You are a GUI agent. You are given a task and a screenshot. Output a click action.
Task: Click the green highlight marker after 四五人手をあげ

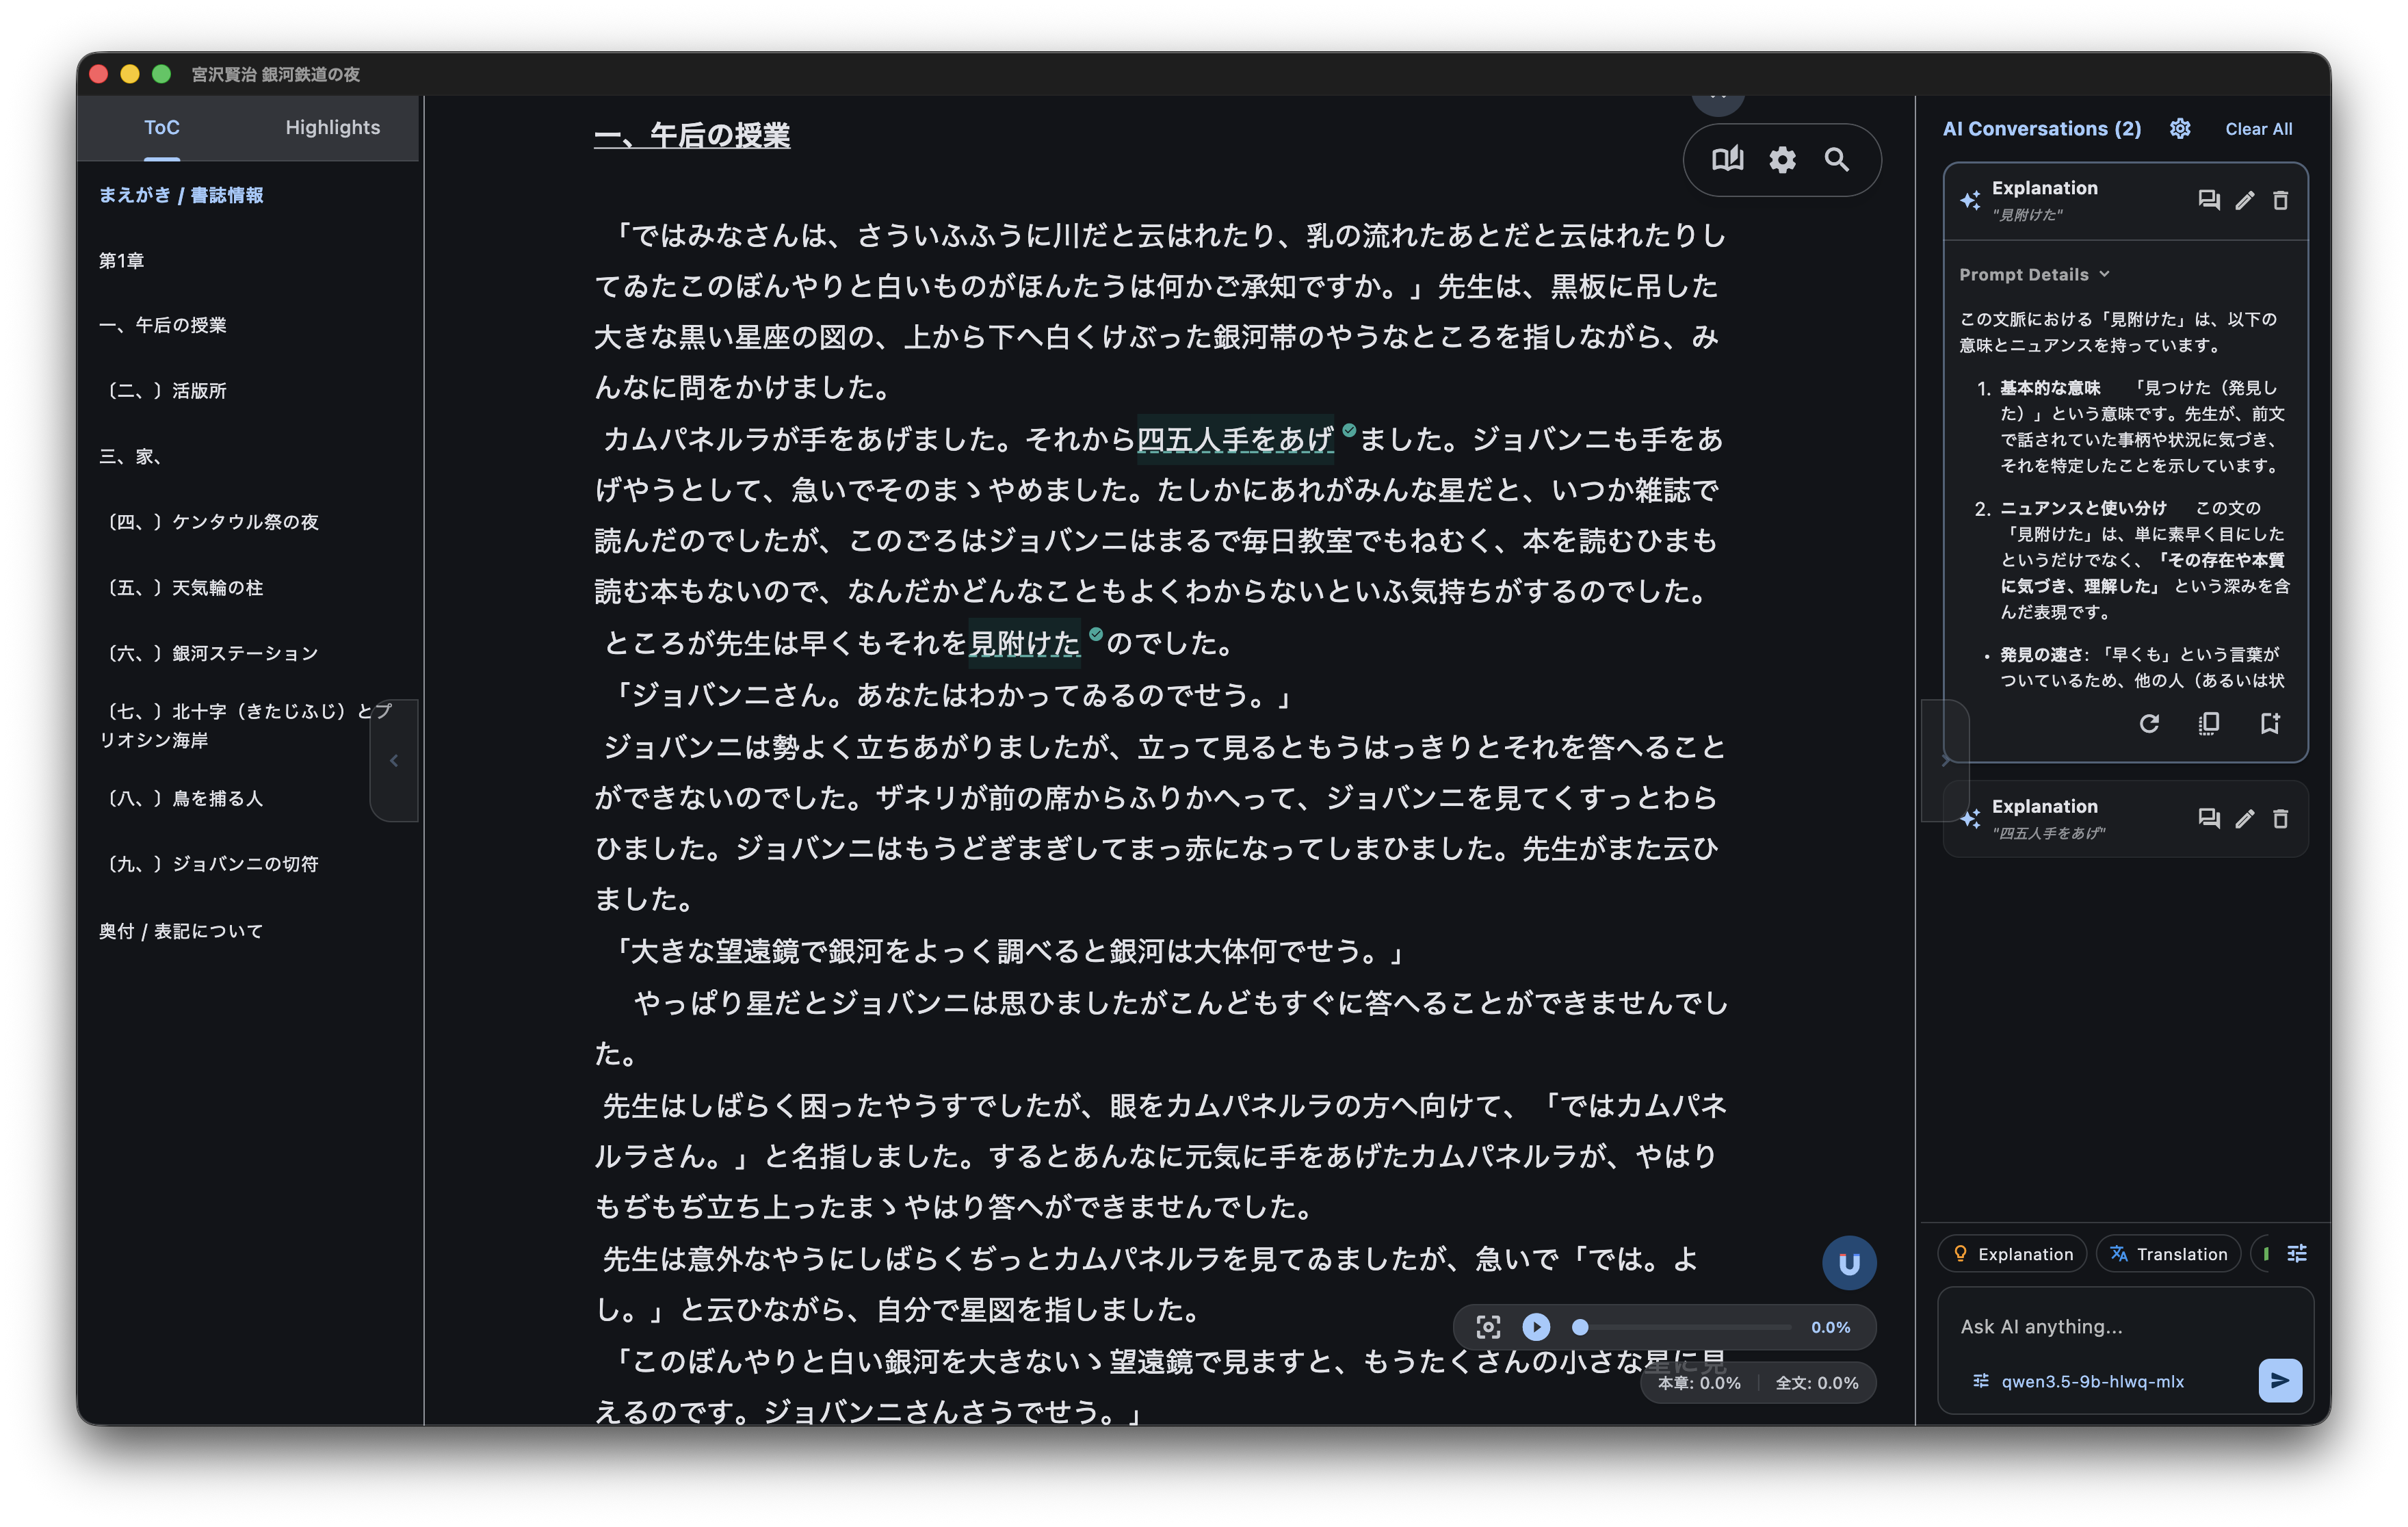tap(1349, 430)
